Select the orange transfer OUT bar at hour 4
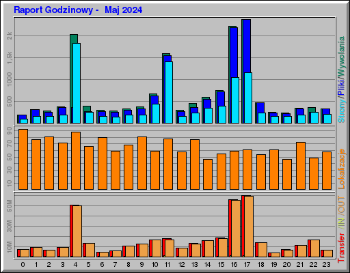Image resolution: width=350 pixels, height=273 pixels. point(77,231)
